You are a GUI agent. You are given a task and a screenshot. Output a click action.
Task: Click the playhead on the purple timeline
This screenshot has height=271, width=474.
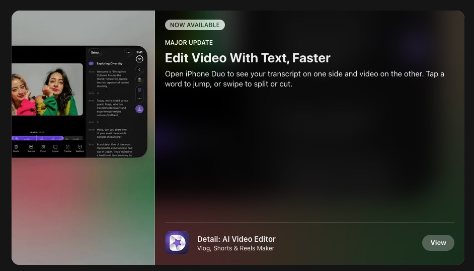coord(37,138)
